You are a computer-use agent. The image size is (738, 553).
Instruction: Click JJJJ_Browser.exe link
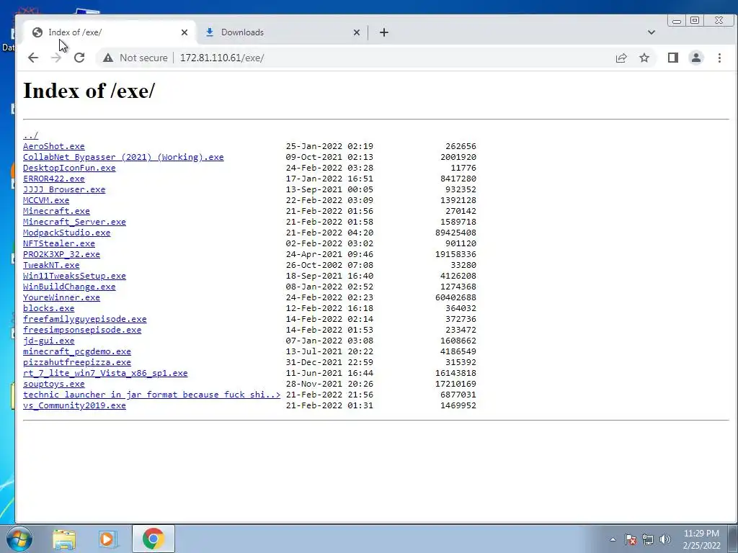[64, 189]
